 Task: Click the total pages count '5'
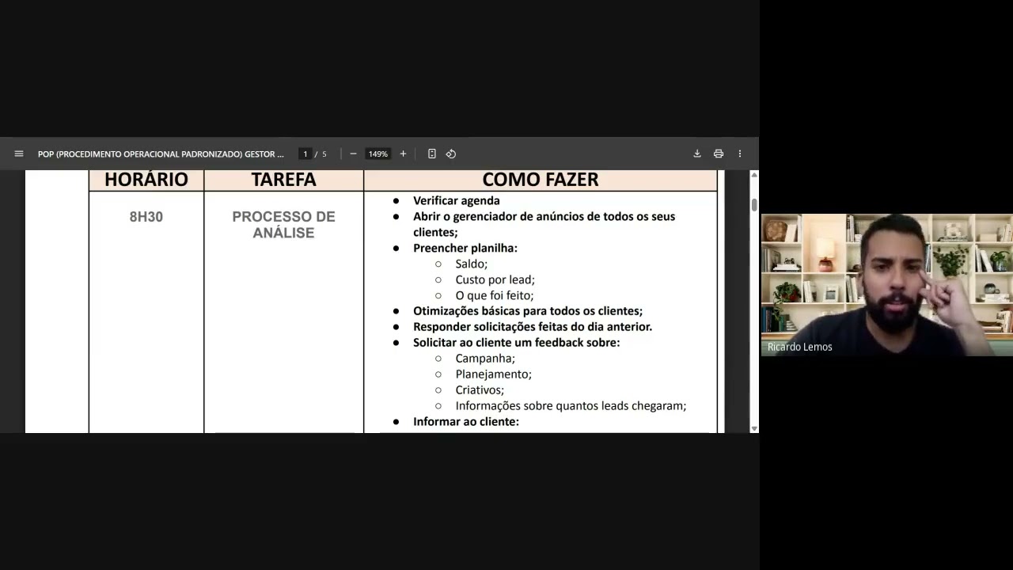tap(324, 154)
